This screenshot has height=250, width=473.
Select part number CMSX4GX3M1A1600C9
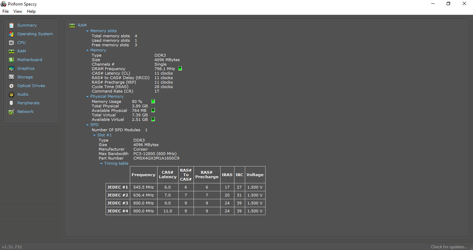[x=156, y=158]
